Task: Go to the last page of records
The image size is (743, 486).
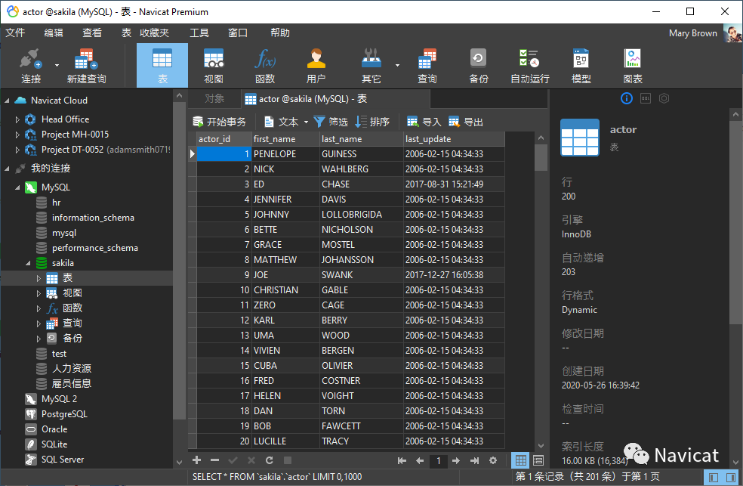Action: [474, 460]
